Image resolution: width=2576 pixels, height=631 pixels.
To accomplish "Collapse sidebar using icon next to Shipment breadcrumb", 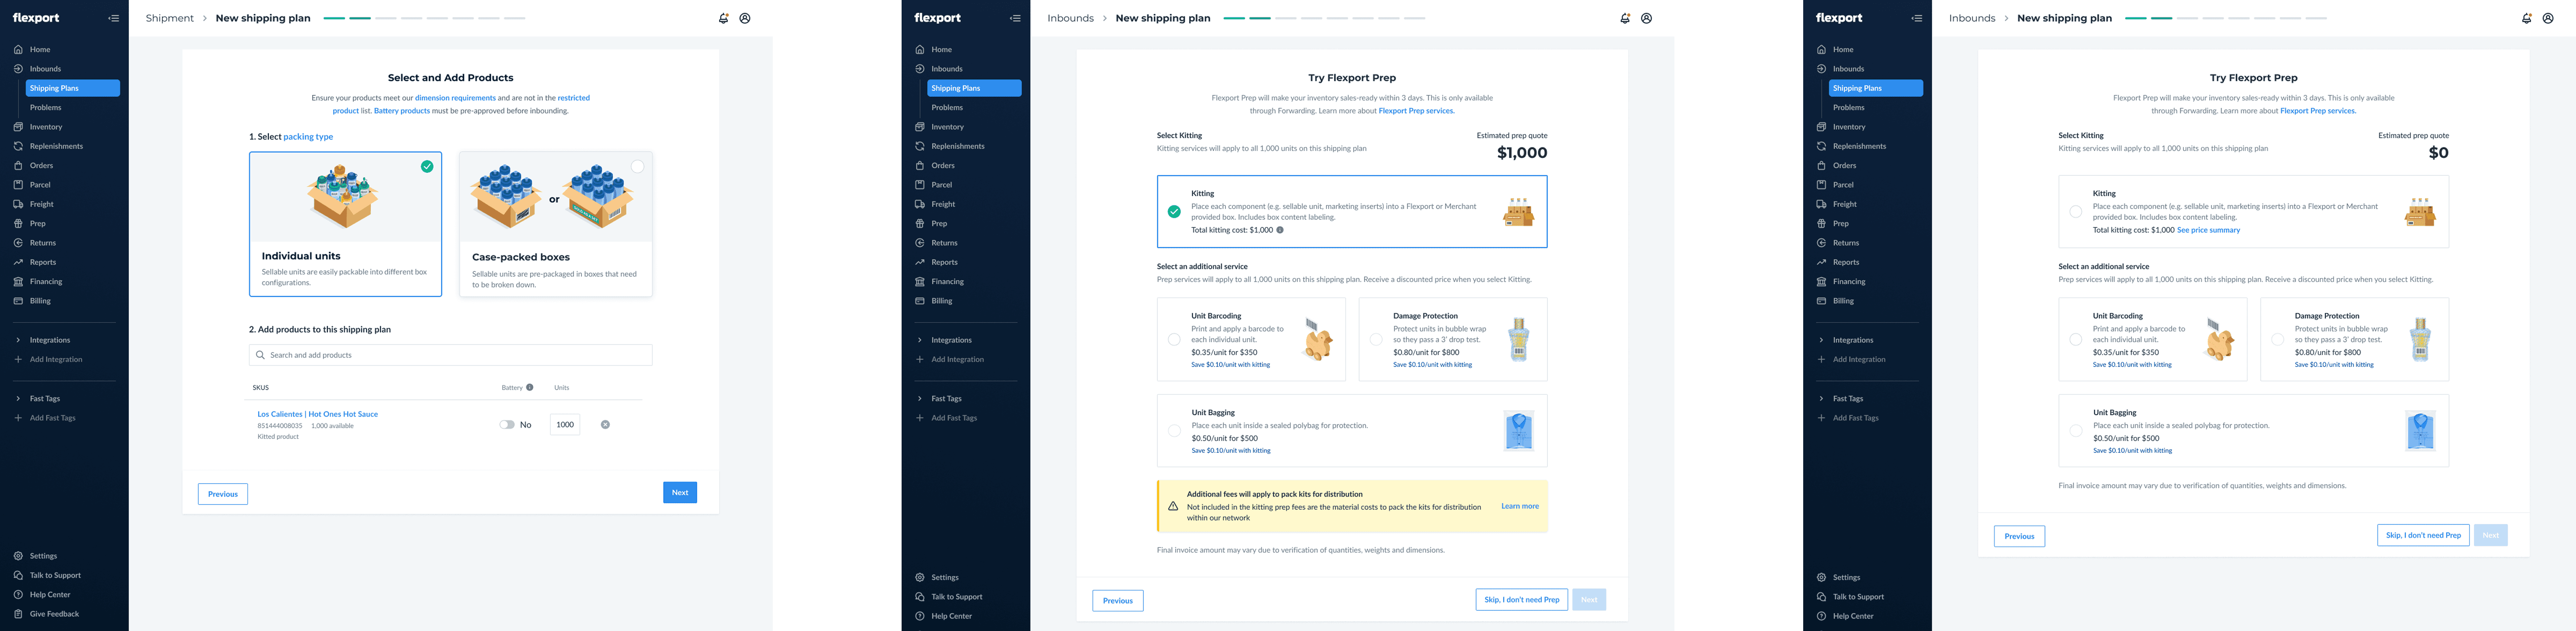I will (113, 18).
